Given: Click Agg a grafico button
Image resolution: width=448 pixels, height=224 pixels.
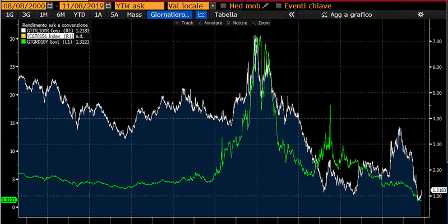Looking at the screenshot, I should pos(347,15).
